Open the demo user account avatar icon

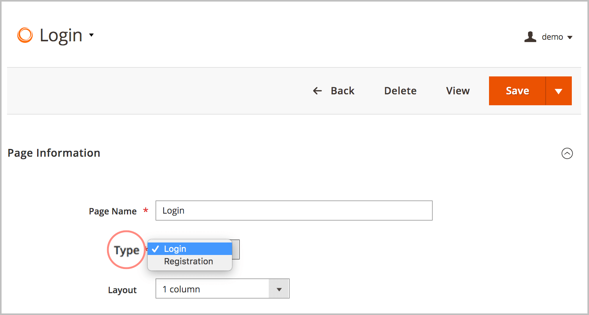click(530, 37)
